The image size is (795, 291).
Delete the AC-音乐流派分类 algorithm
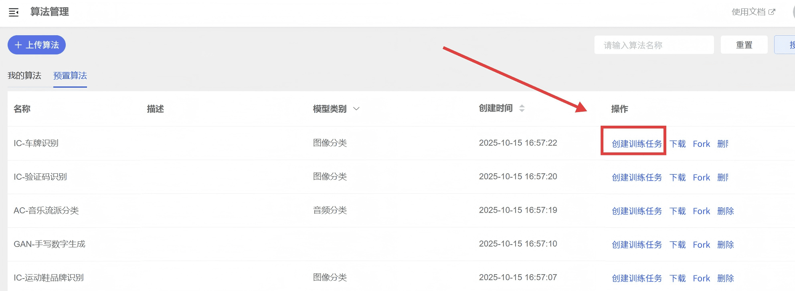point(725,211)
